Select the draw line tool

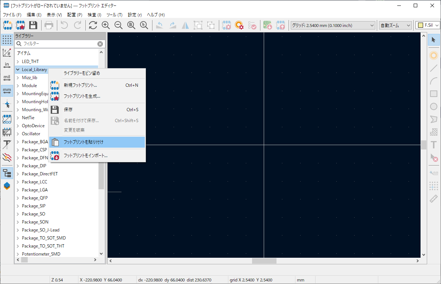[x=433, y=68]
